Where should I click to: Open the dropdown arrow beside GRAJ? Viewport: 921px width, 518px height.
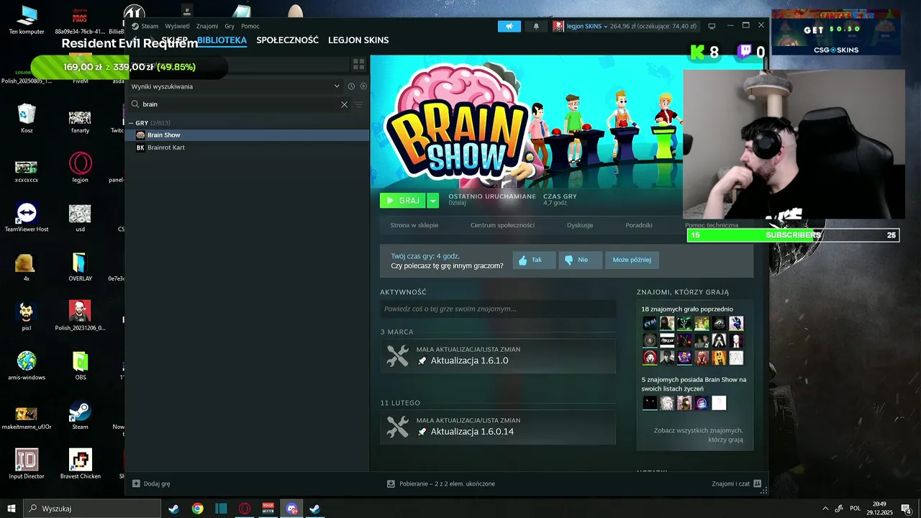pyautogui.click(x=433, y=201)
